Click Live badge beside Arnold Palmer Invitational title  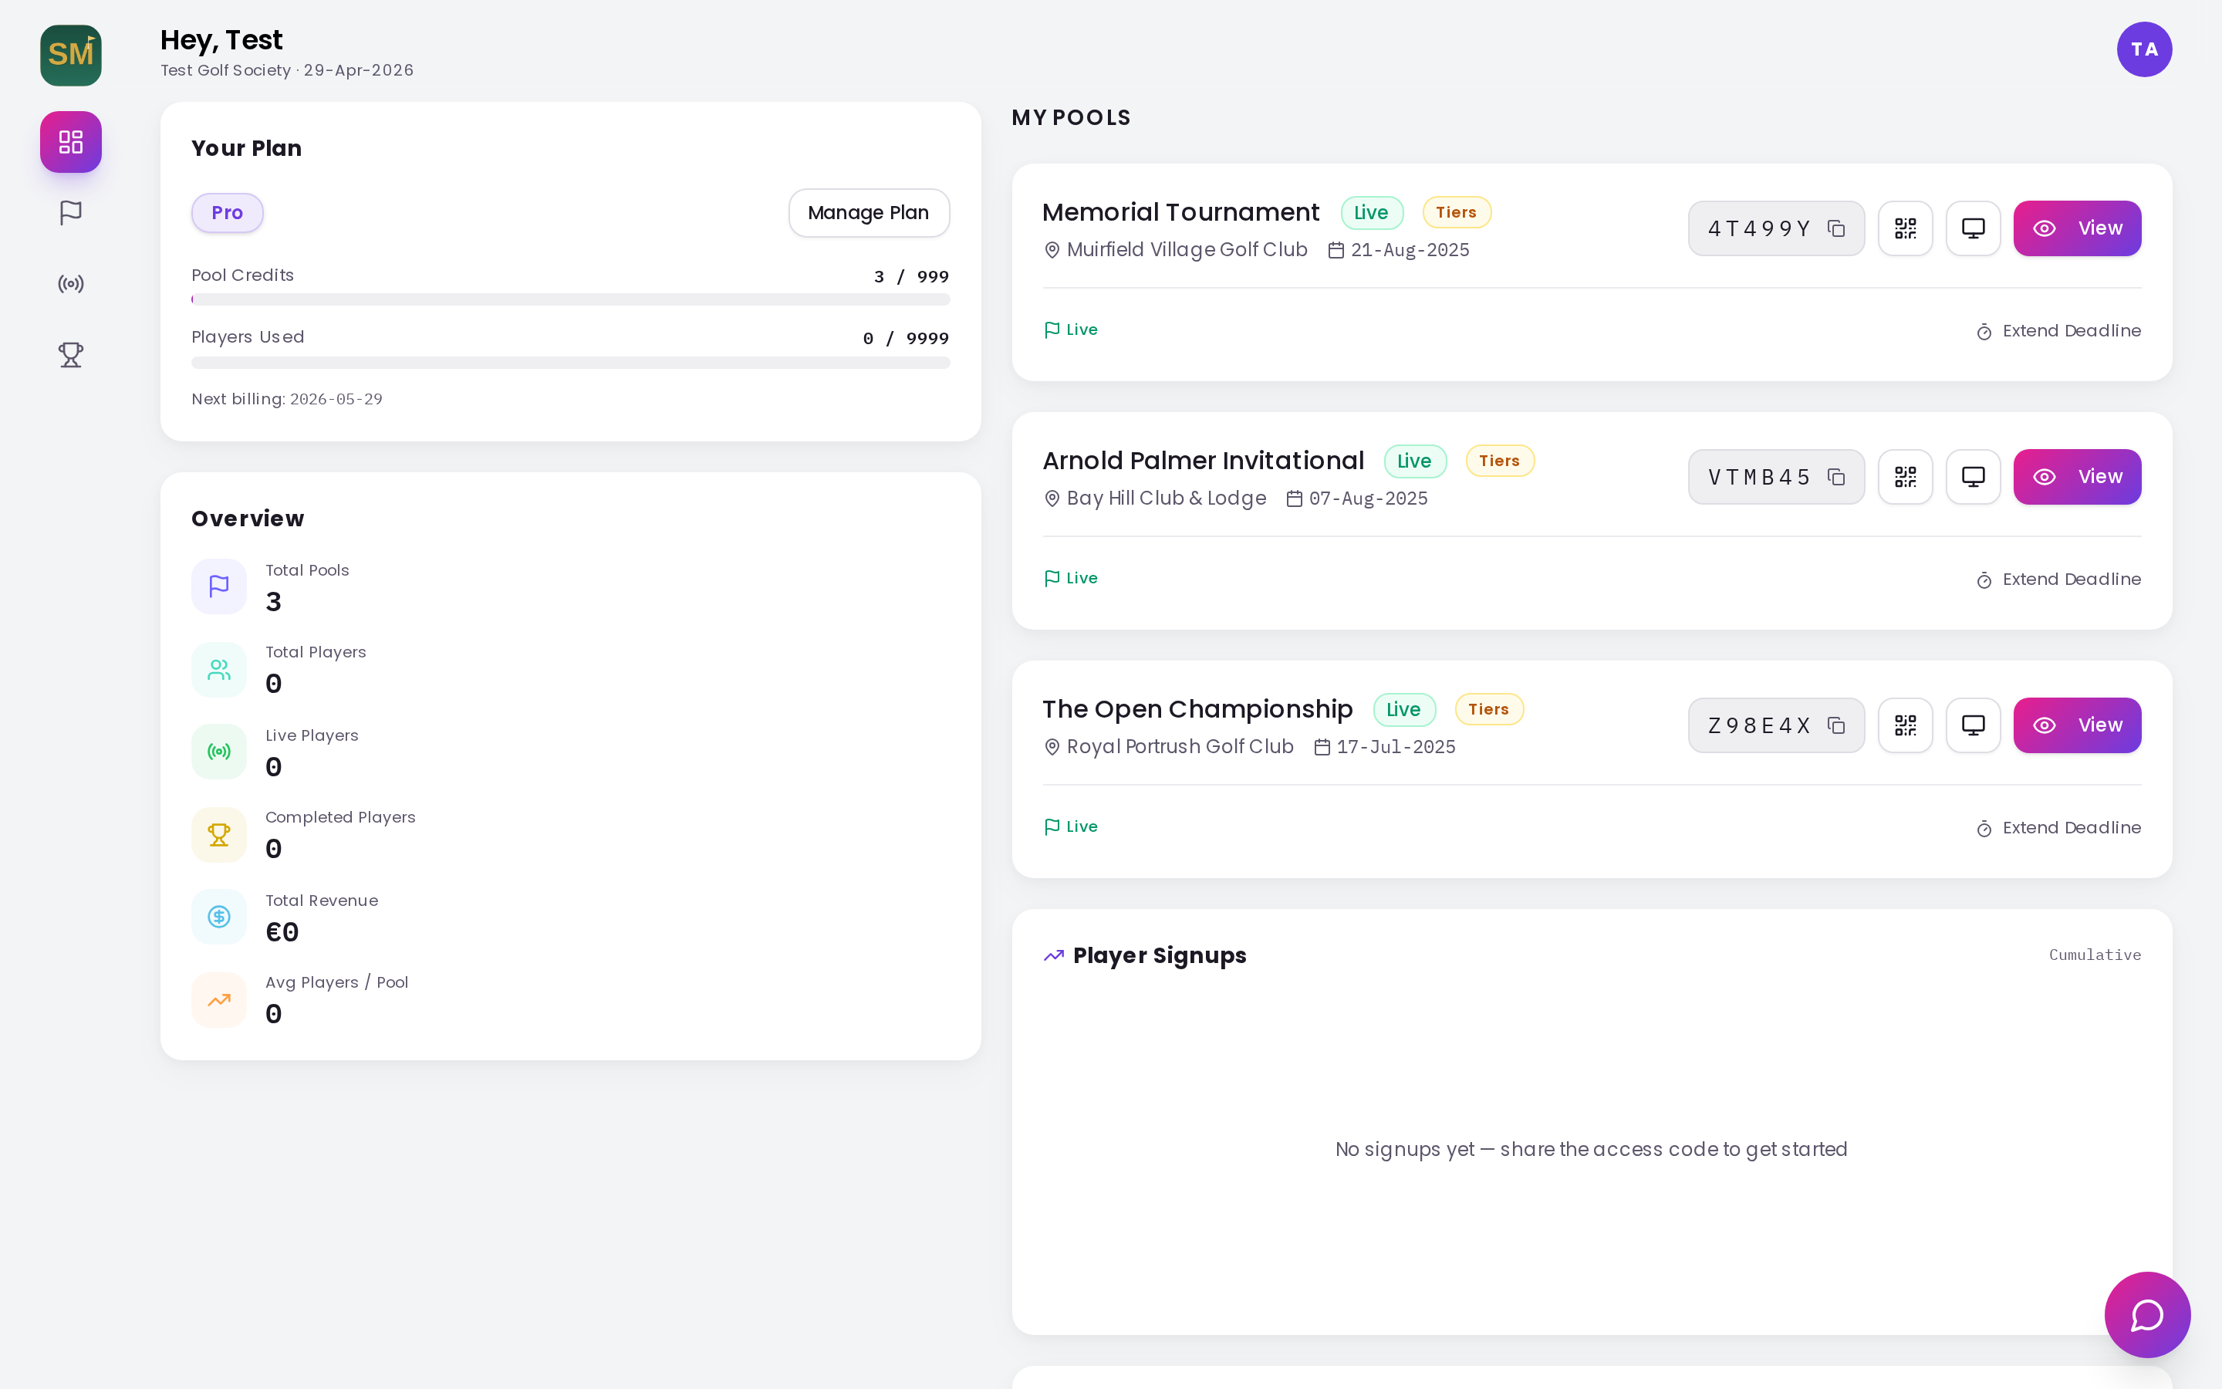[x=1415, y=461]
